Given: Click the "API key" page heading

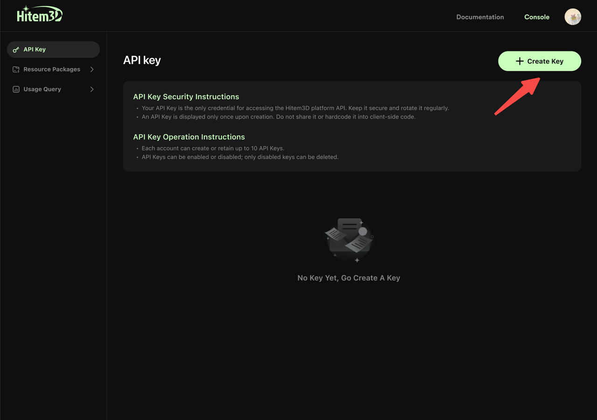Looking at the screenshot, I should click(x=142, y=60).
